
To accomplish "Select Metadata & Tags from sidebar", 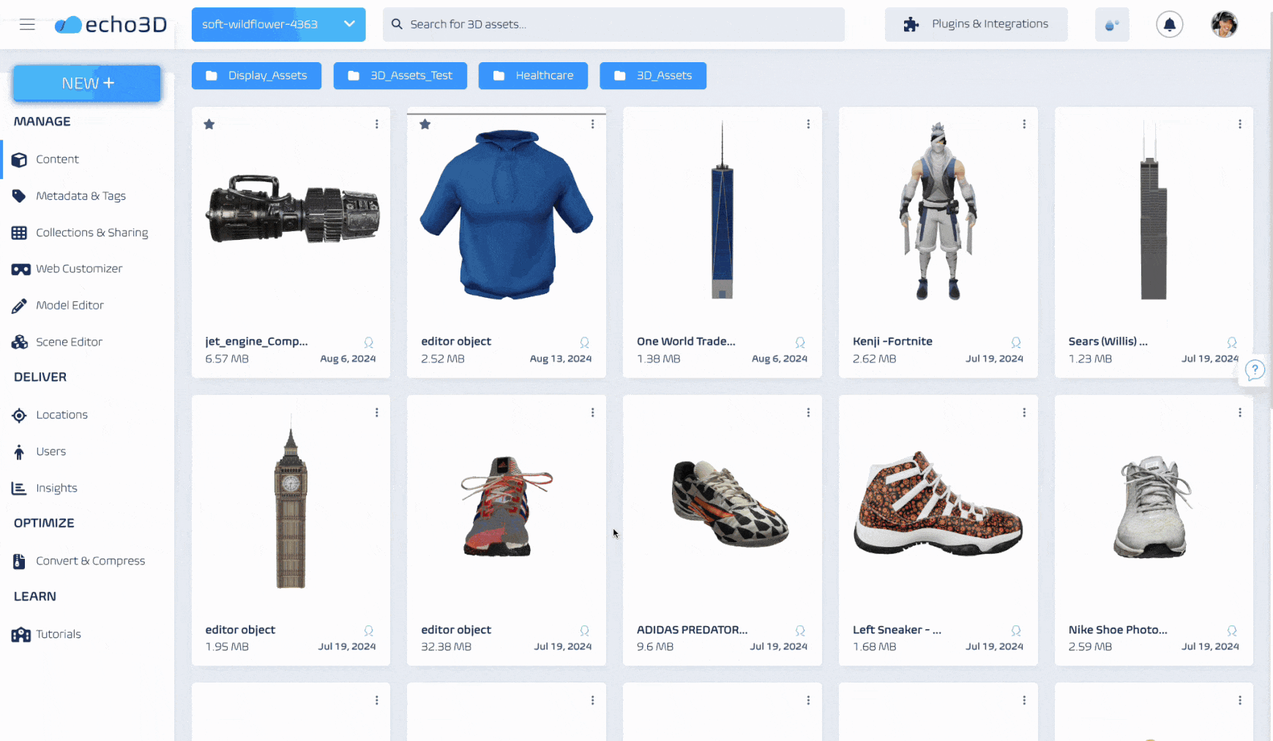I will (x=81, y=195).
